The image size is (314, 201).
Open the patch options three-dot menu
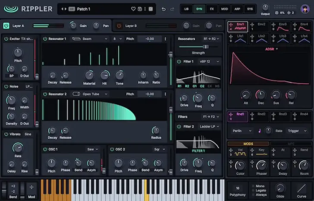(x=145, y=9)
